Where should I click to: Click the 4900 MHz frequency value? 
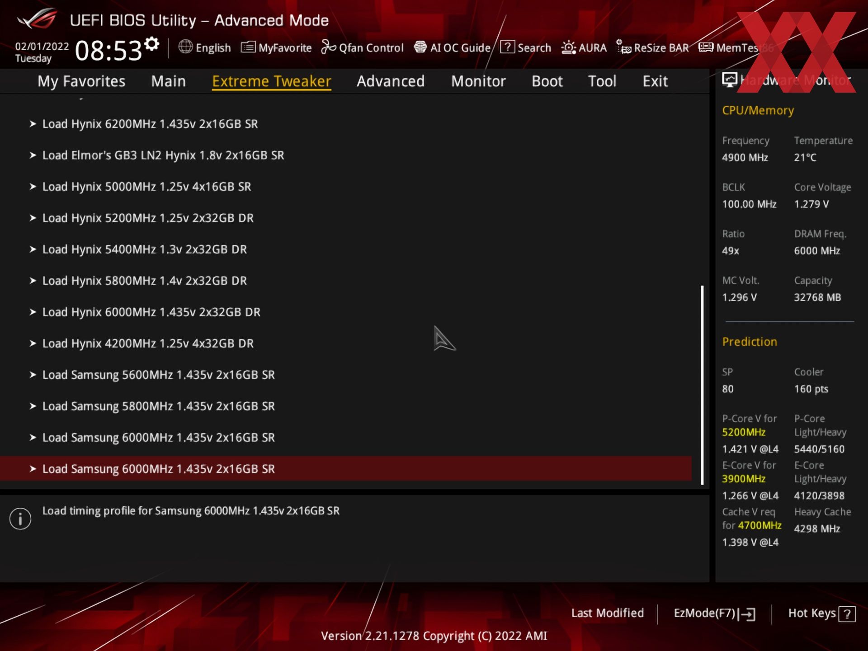point(745,158)
